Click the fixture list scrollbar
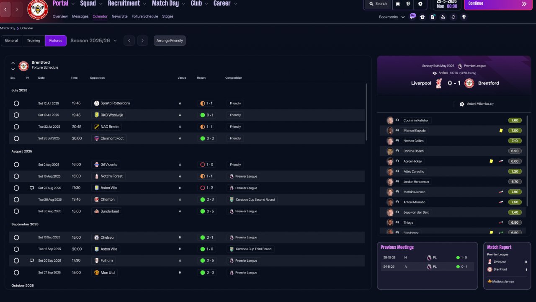 click(366, 112)
